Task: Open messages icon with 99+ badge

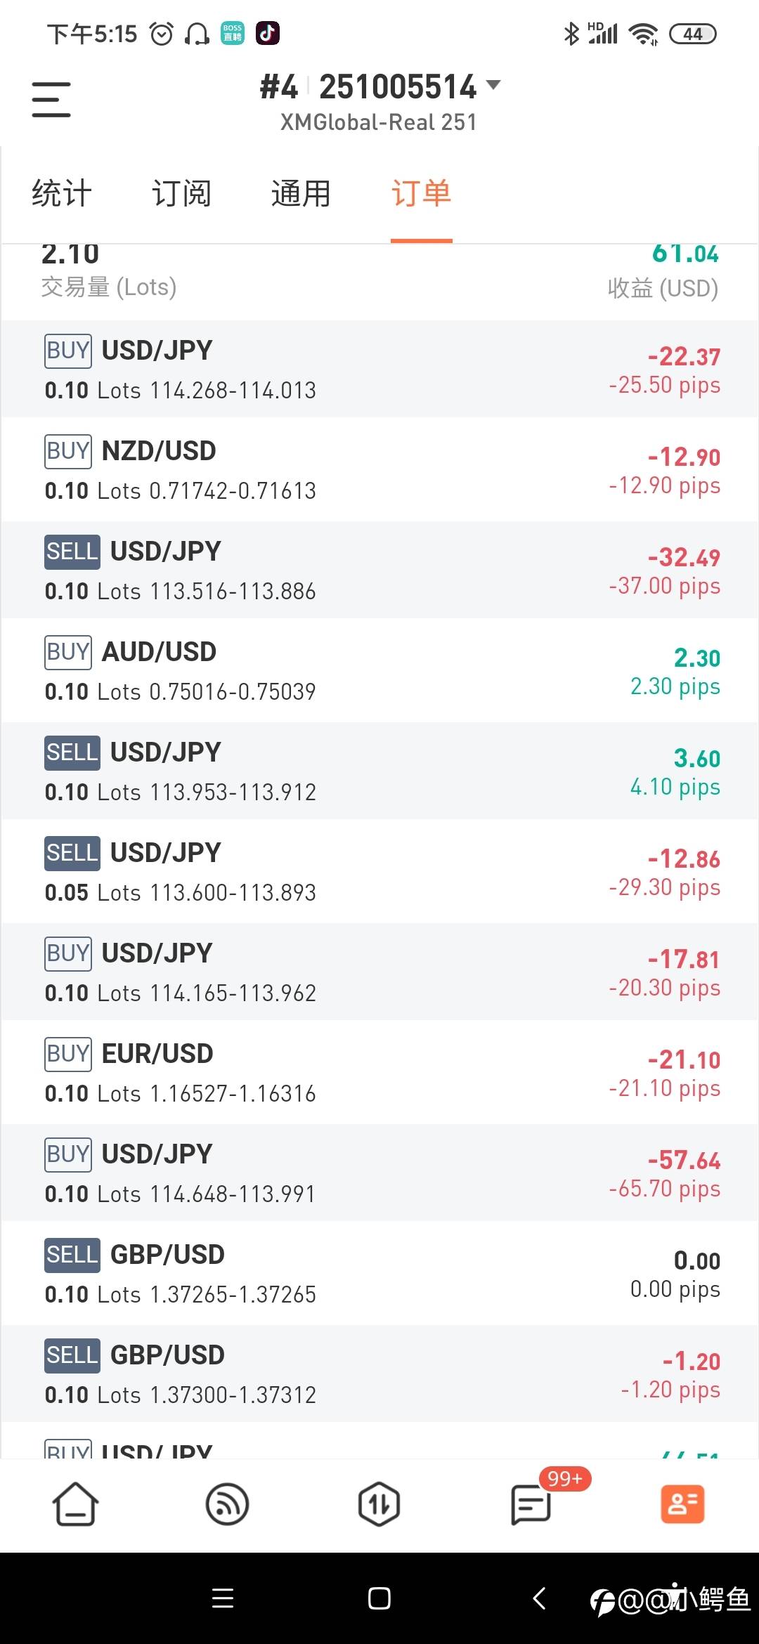Action: pos(531,1503)
